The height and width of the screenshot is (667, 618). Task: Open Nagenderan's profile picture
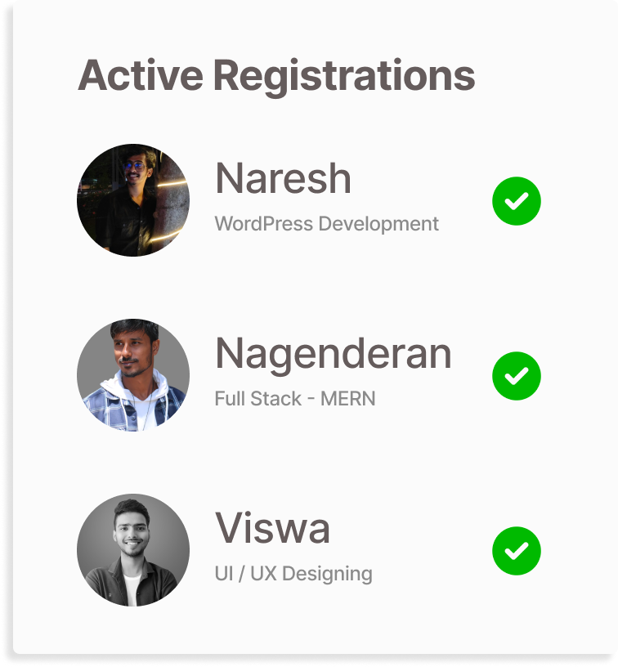(x=133, y=374)
